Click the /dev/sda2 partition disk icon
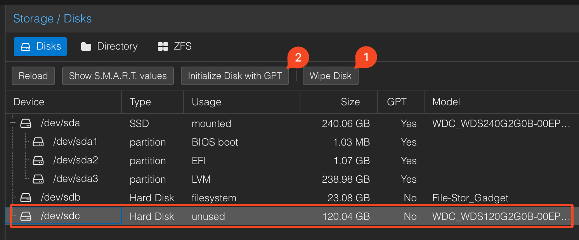 click(x=38, y=161)
